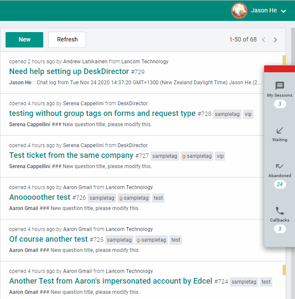Viewport: 295px width, 299px height.
Task: Click the 'sampletag' tag on ticket #724
Action: coord(244,282)
